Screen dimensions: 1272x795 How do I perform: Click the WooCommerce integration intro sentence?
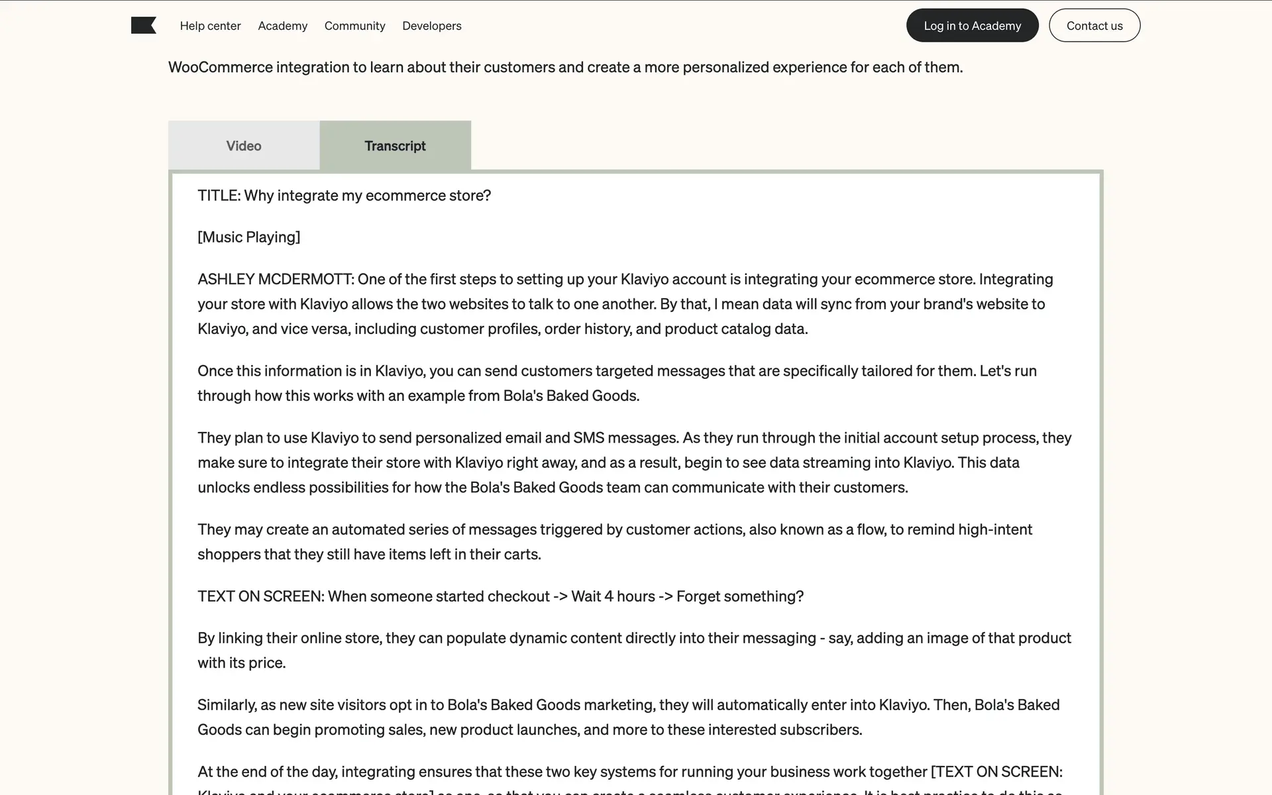coord(565,67)
